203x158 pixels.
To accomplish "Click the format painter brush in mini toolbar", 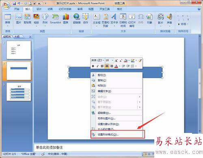I will point(140,61).
